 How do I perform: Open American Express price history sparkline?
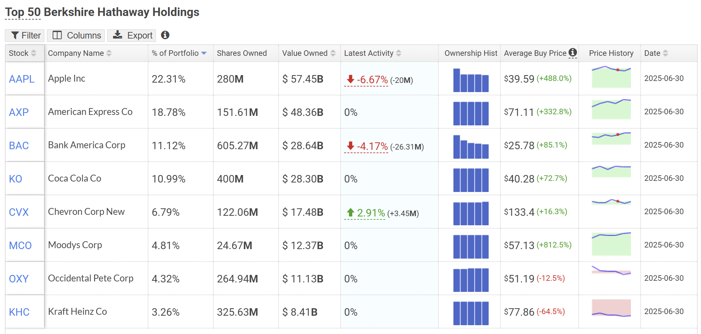[x=611, y=109]
